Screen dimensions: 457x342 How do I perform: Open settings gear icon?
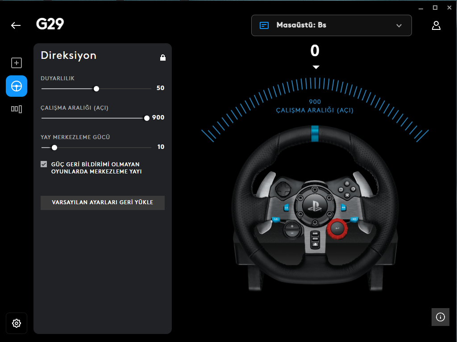pos(17,323)
